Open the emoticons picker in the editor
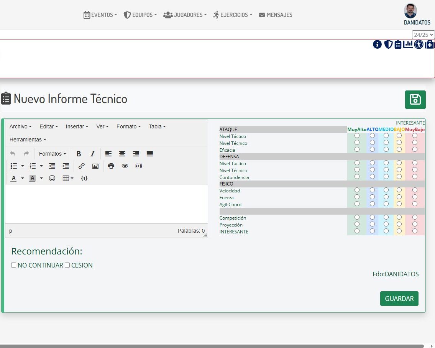The width and height of the screenshot is (435, 348). 52,178
